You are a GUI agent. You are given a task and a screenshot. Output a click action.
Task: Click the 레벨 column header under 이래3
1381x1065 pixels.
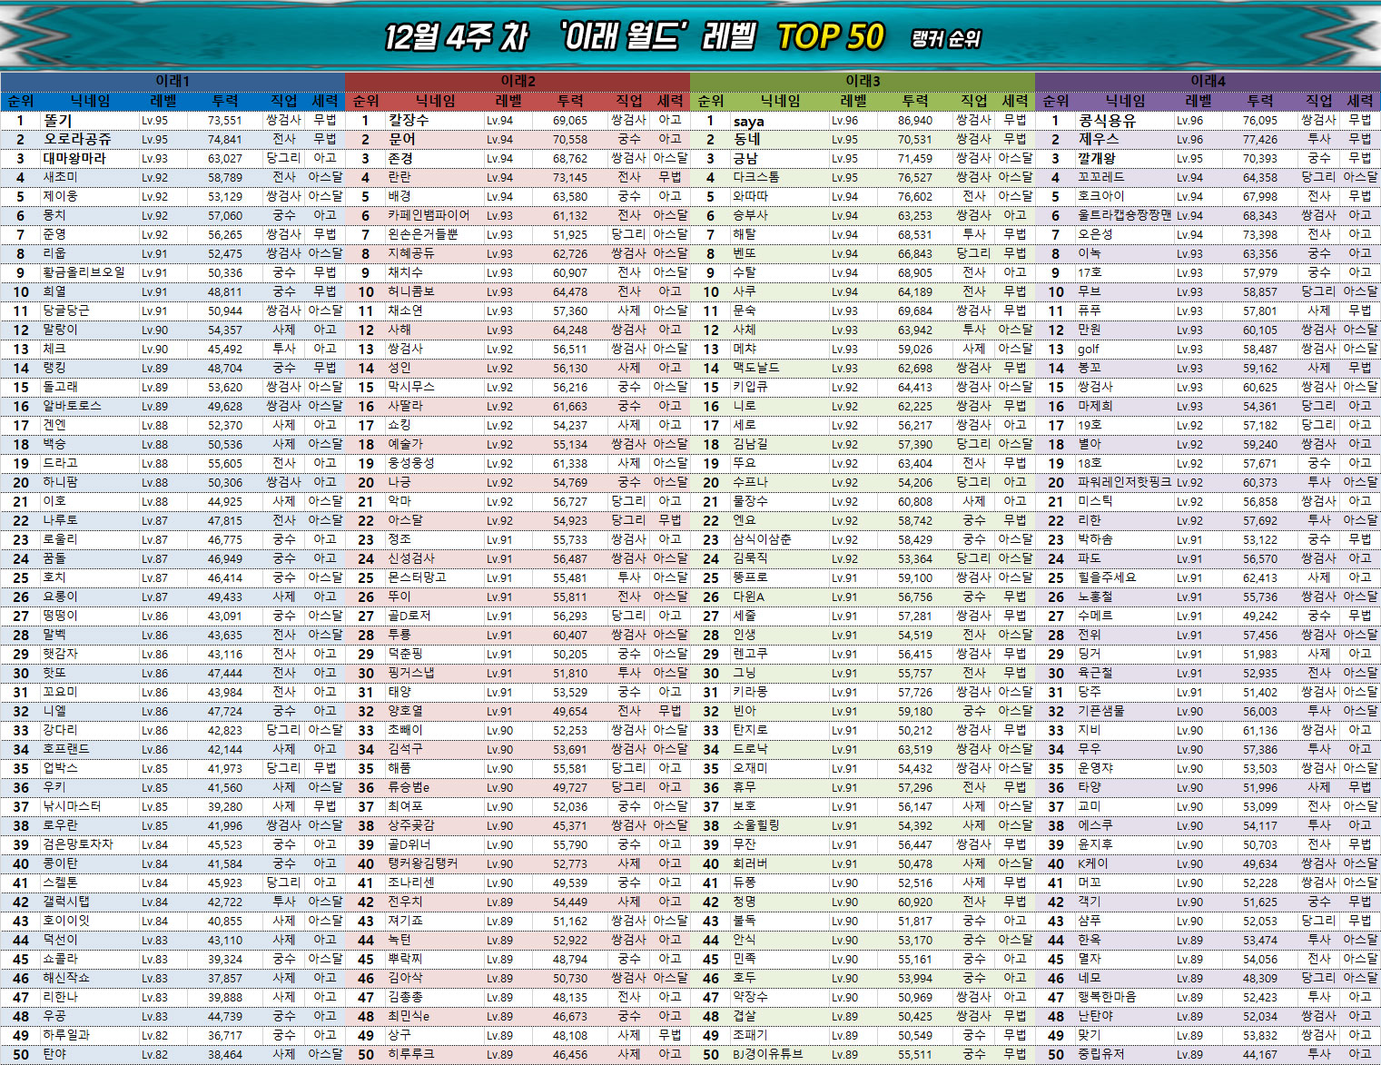(x=853, y=101)
